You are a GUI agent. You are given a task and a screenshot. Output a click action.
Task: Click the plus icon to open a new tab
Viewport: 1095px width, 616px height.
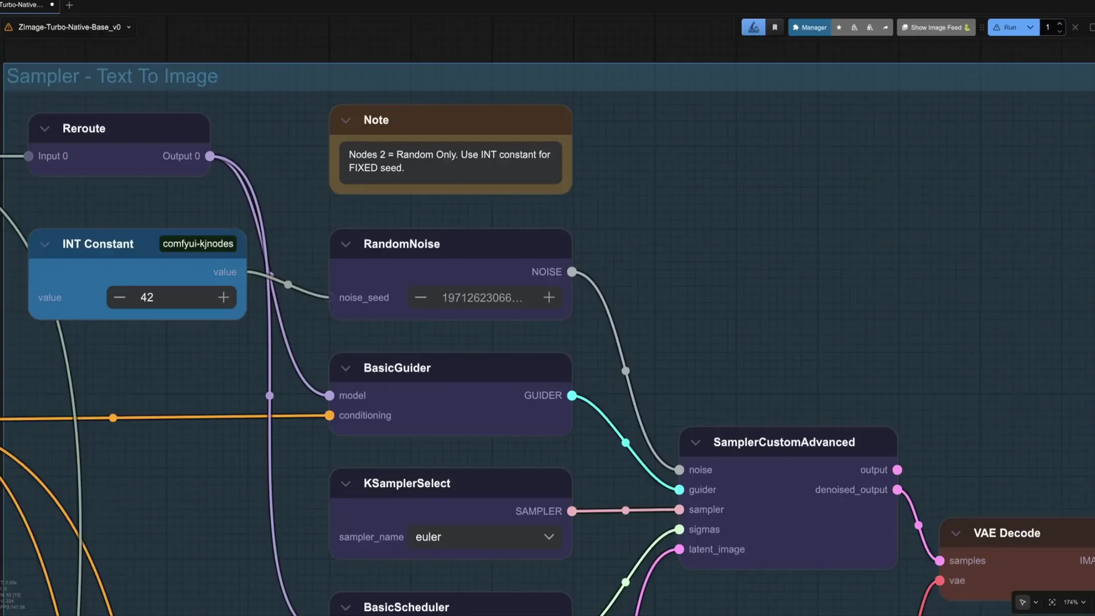[69, 5]
